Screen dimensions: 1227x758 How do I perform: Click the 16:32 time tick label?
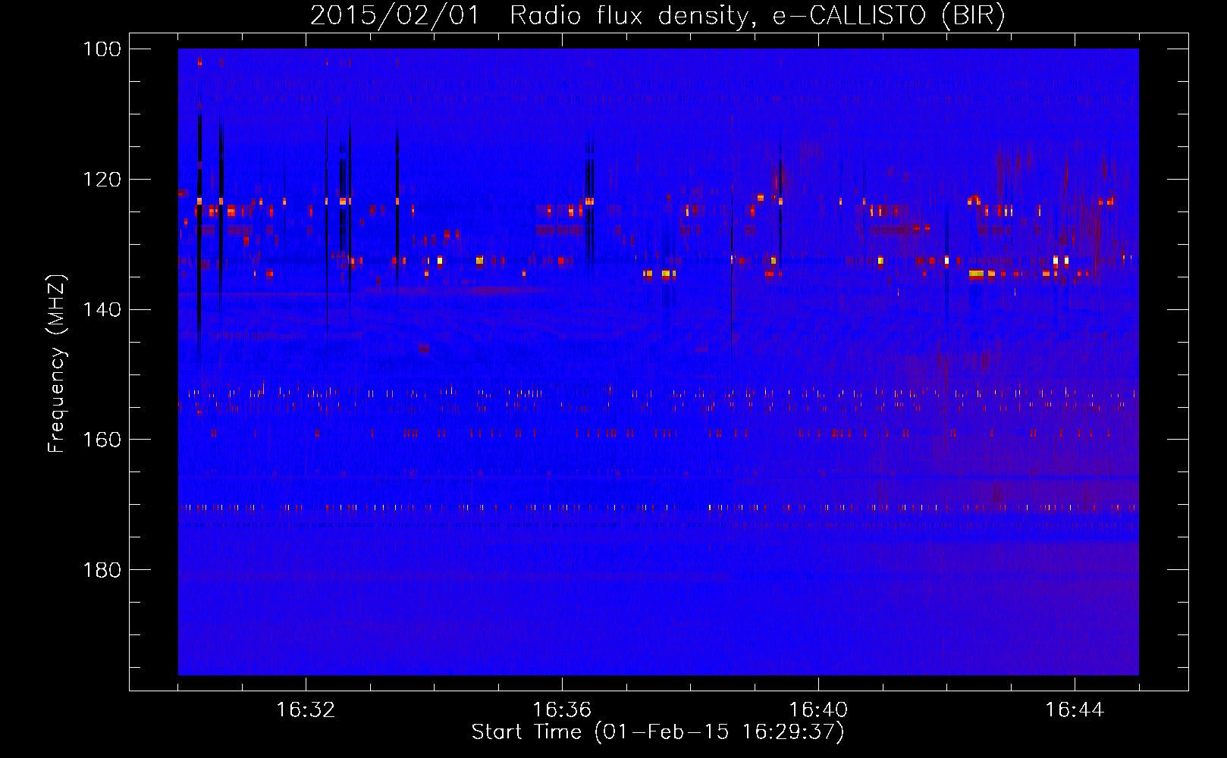point(306,710)
